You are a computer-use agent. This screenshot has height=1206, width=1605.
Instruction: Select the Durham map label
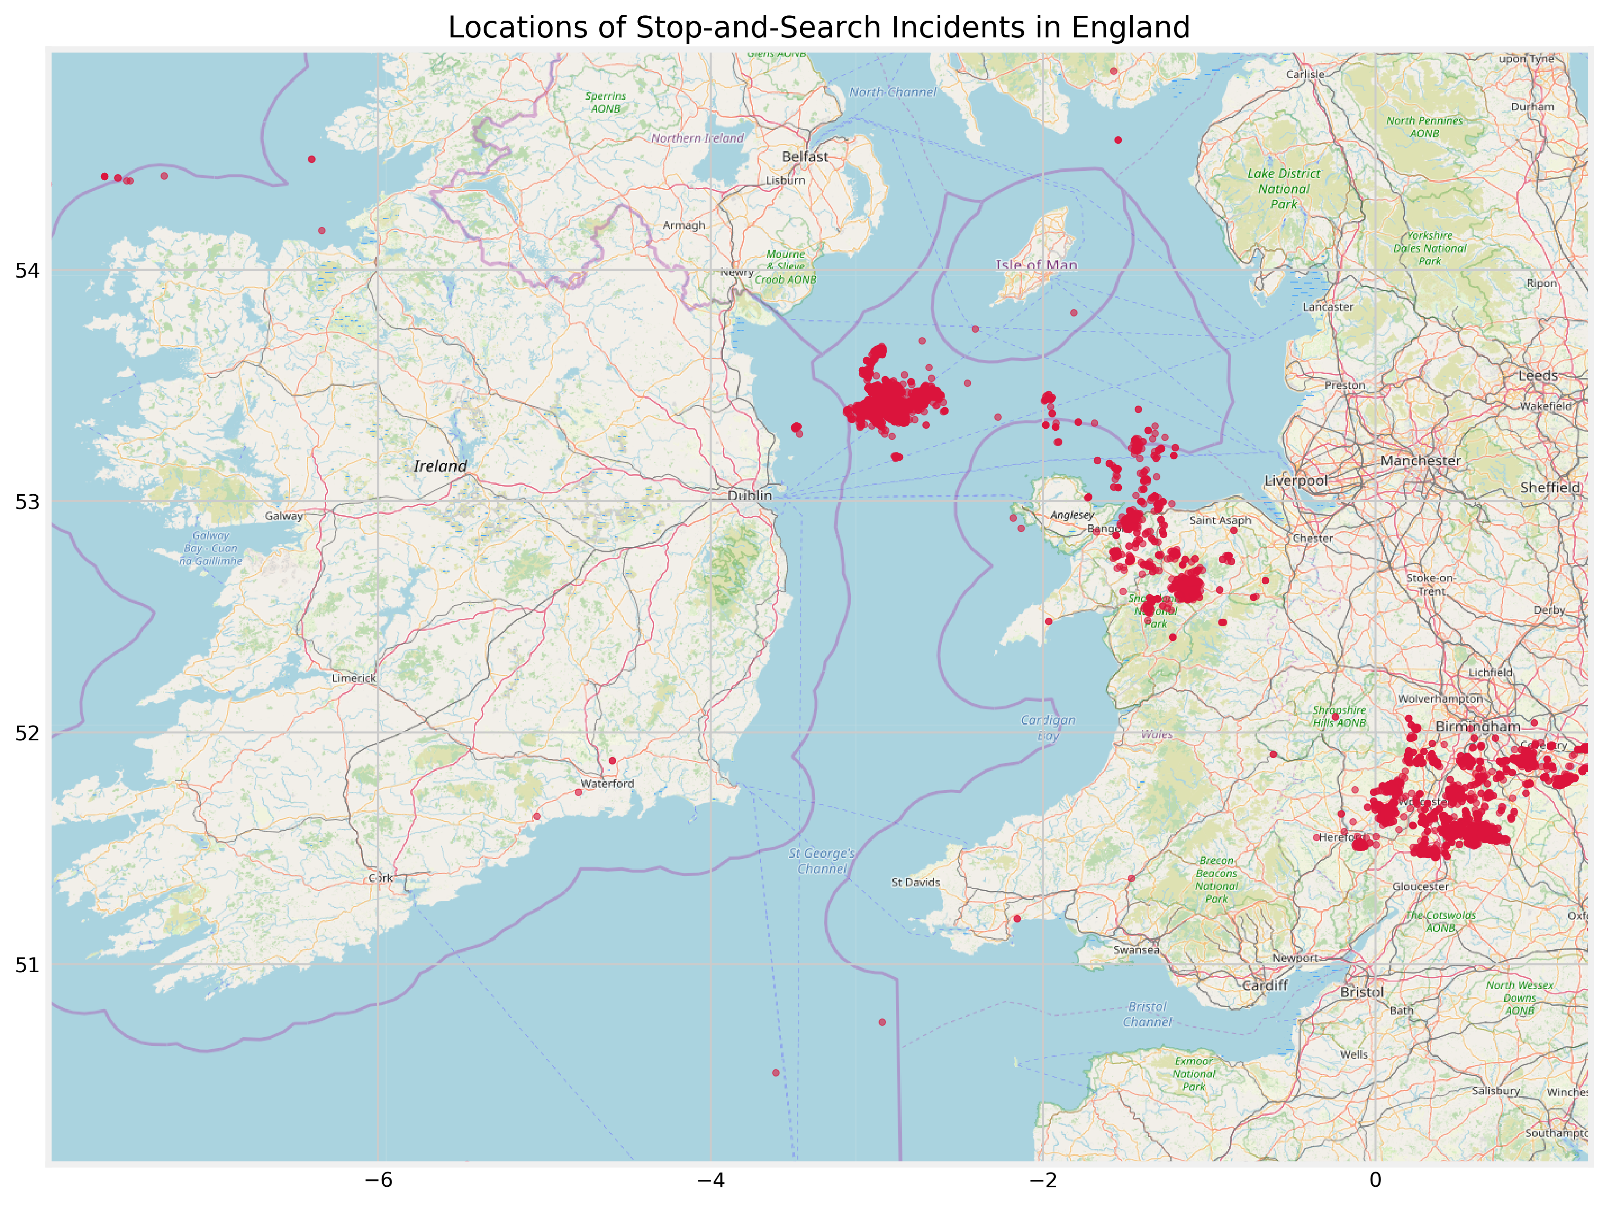1533,107
